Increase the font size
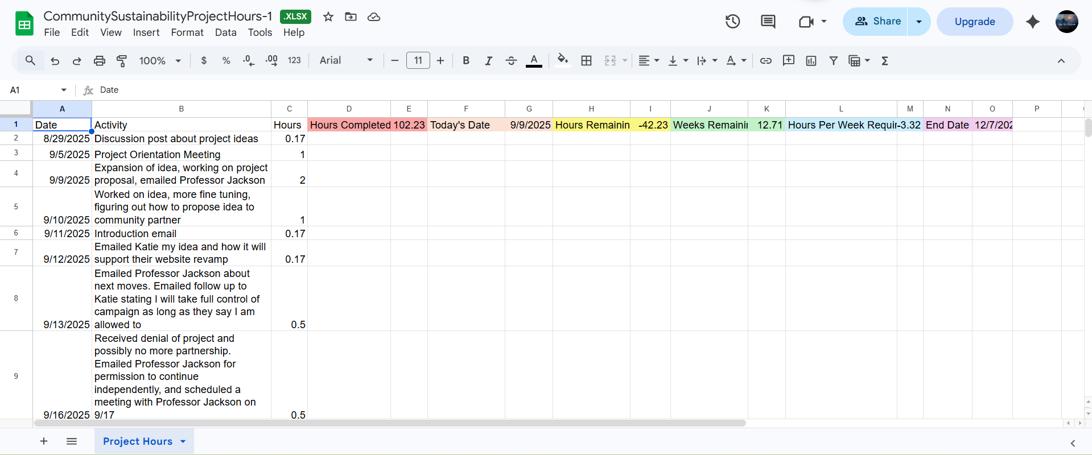This screenshot has width=1092, height=455. (x=440, y=61)
